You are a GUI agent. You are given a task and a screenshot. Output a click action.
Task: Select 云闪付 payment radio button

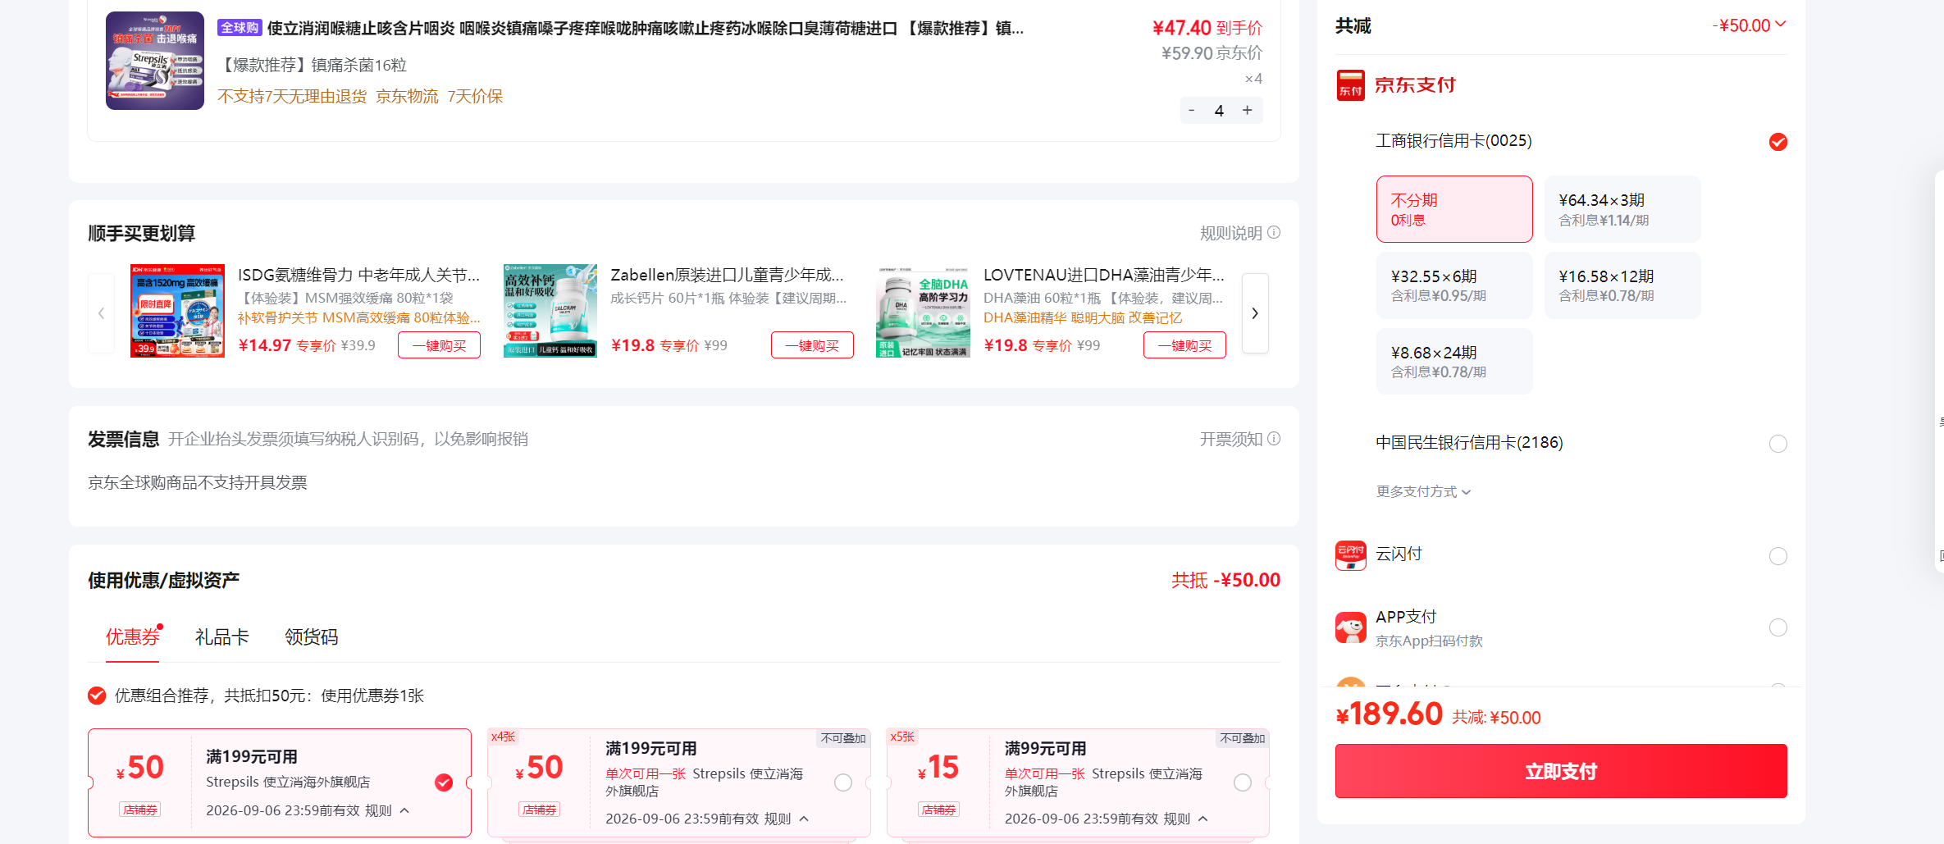click(1778, 556)
